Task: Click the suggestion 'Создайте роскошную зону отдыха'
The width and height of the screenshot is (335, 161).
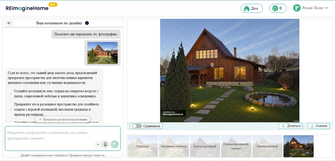Action: click(56, 94)
